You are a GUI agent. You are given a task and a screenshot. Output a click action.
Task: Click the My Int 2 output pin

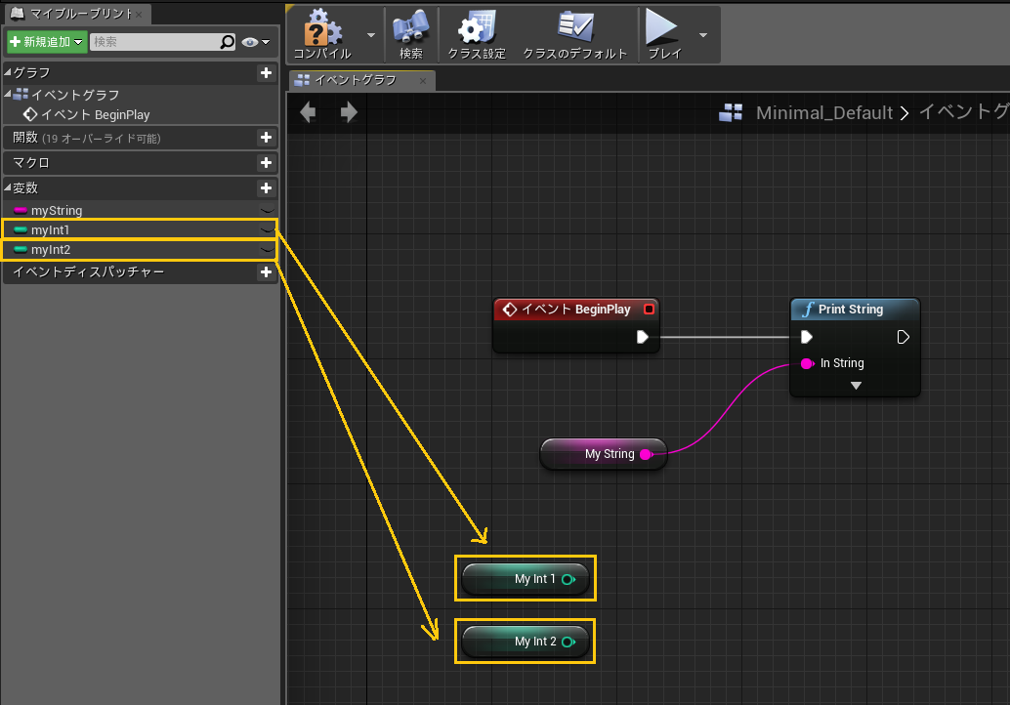[x=568, y=642]
